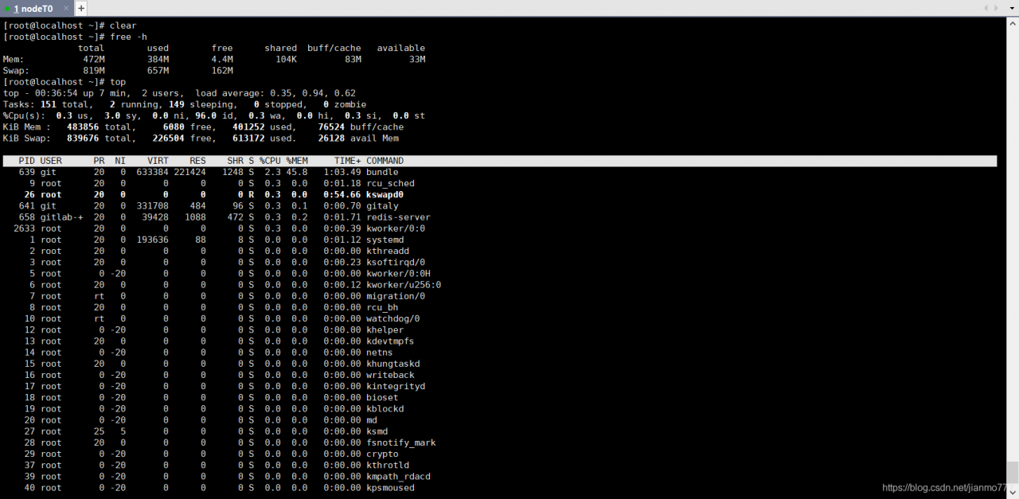Click the '839676 total' KiB Swap value
1019x499 pixels.
101,138
